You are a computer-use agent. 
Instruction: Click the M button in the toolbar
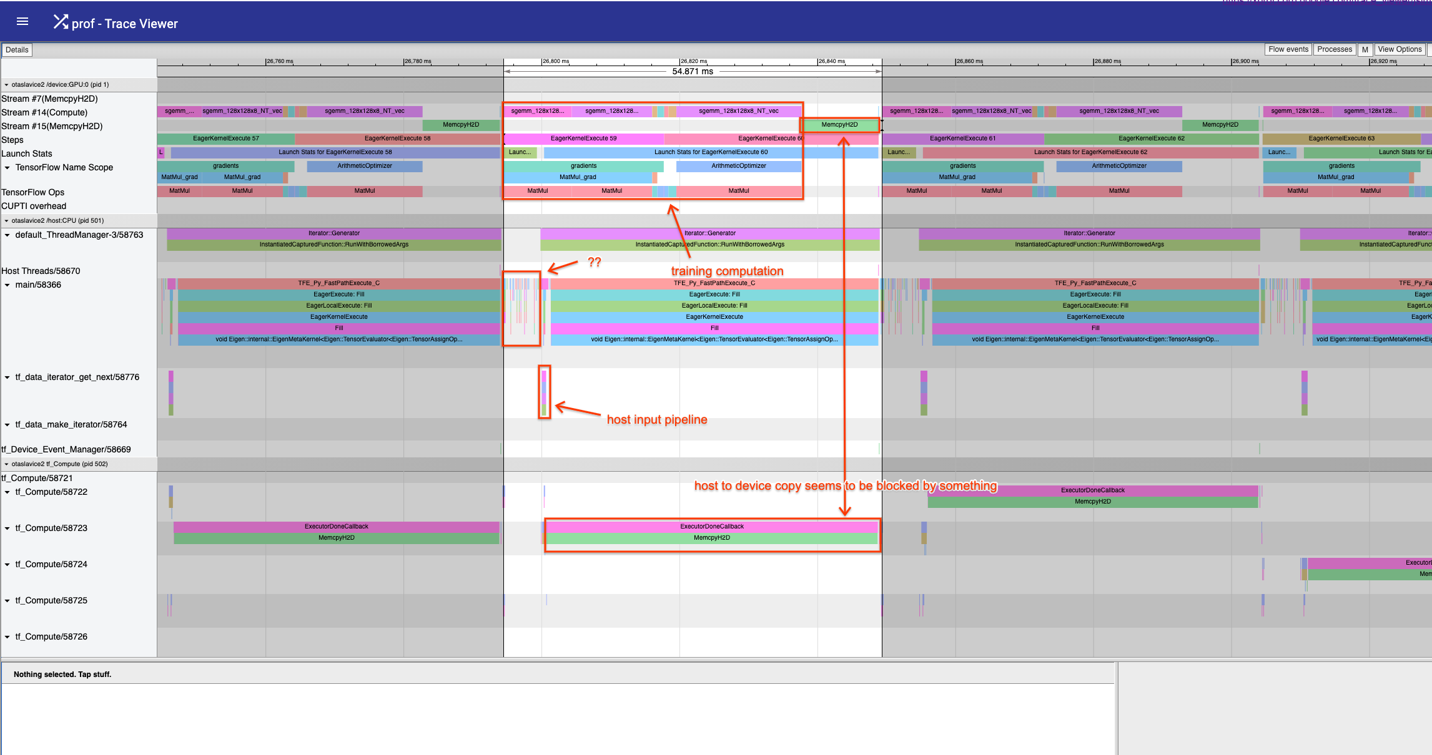[x=1365, y=49]
